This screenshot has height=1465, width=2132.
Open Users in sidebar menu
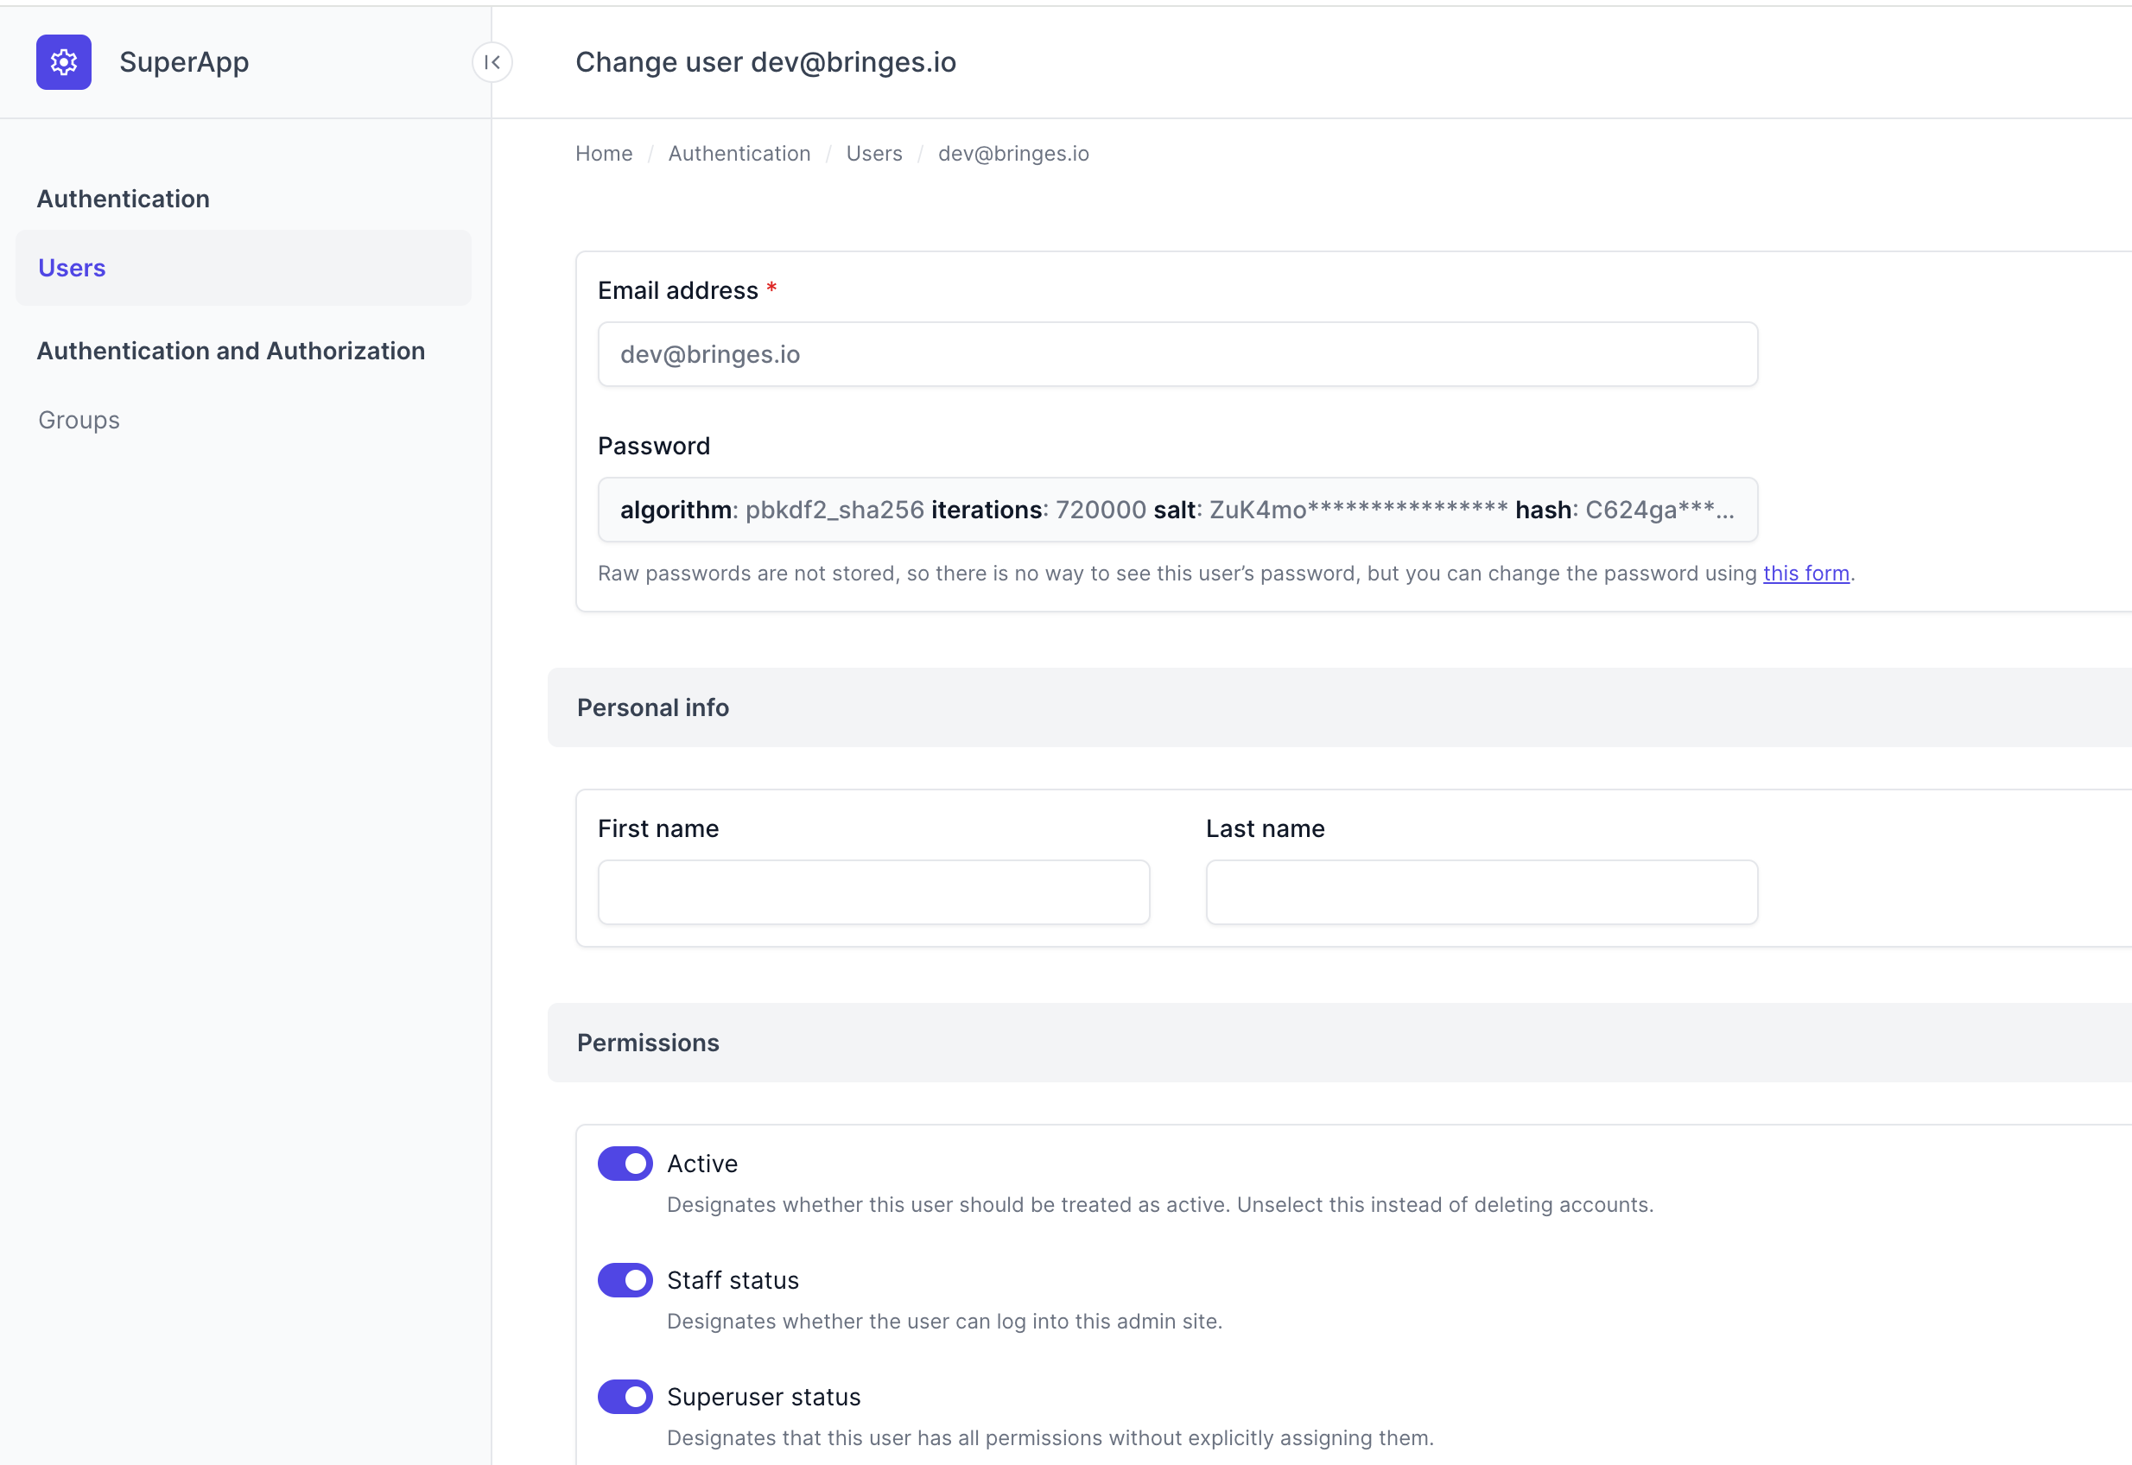(72, 268)
